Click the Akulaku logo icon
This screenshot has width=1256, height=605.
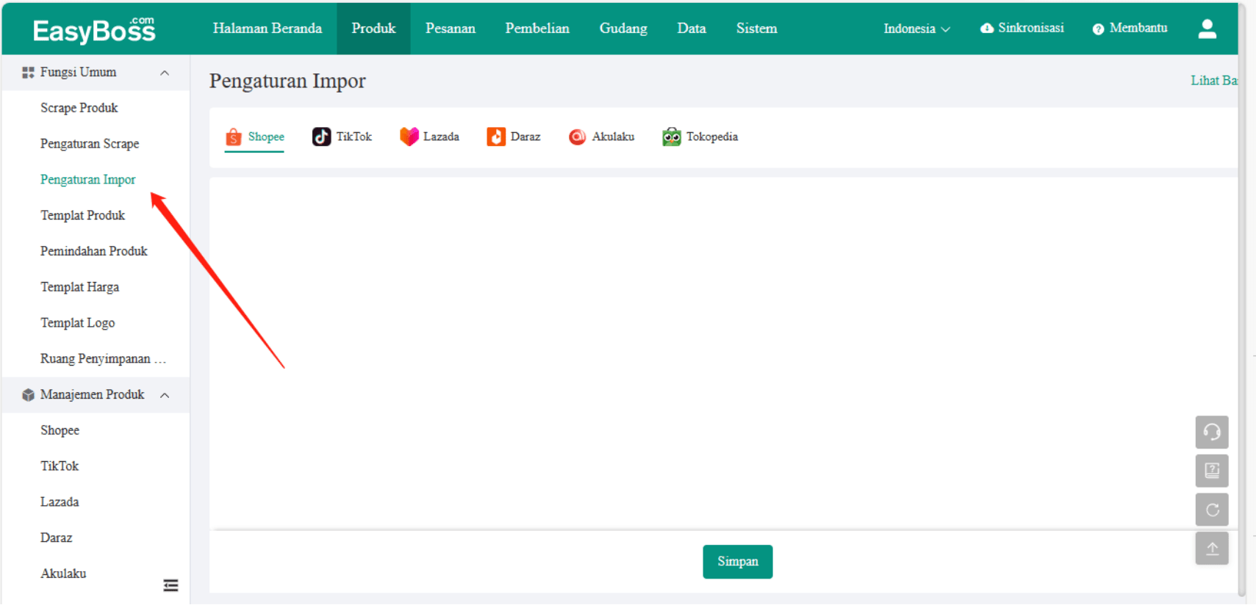coord(578,137)
